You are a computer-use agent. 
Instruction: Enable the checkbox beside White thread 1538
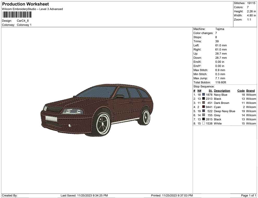204,123
